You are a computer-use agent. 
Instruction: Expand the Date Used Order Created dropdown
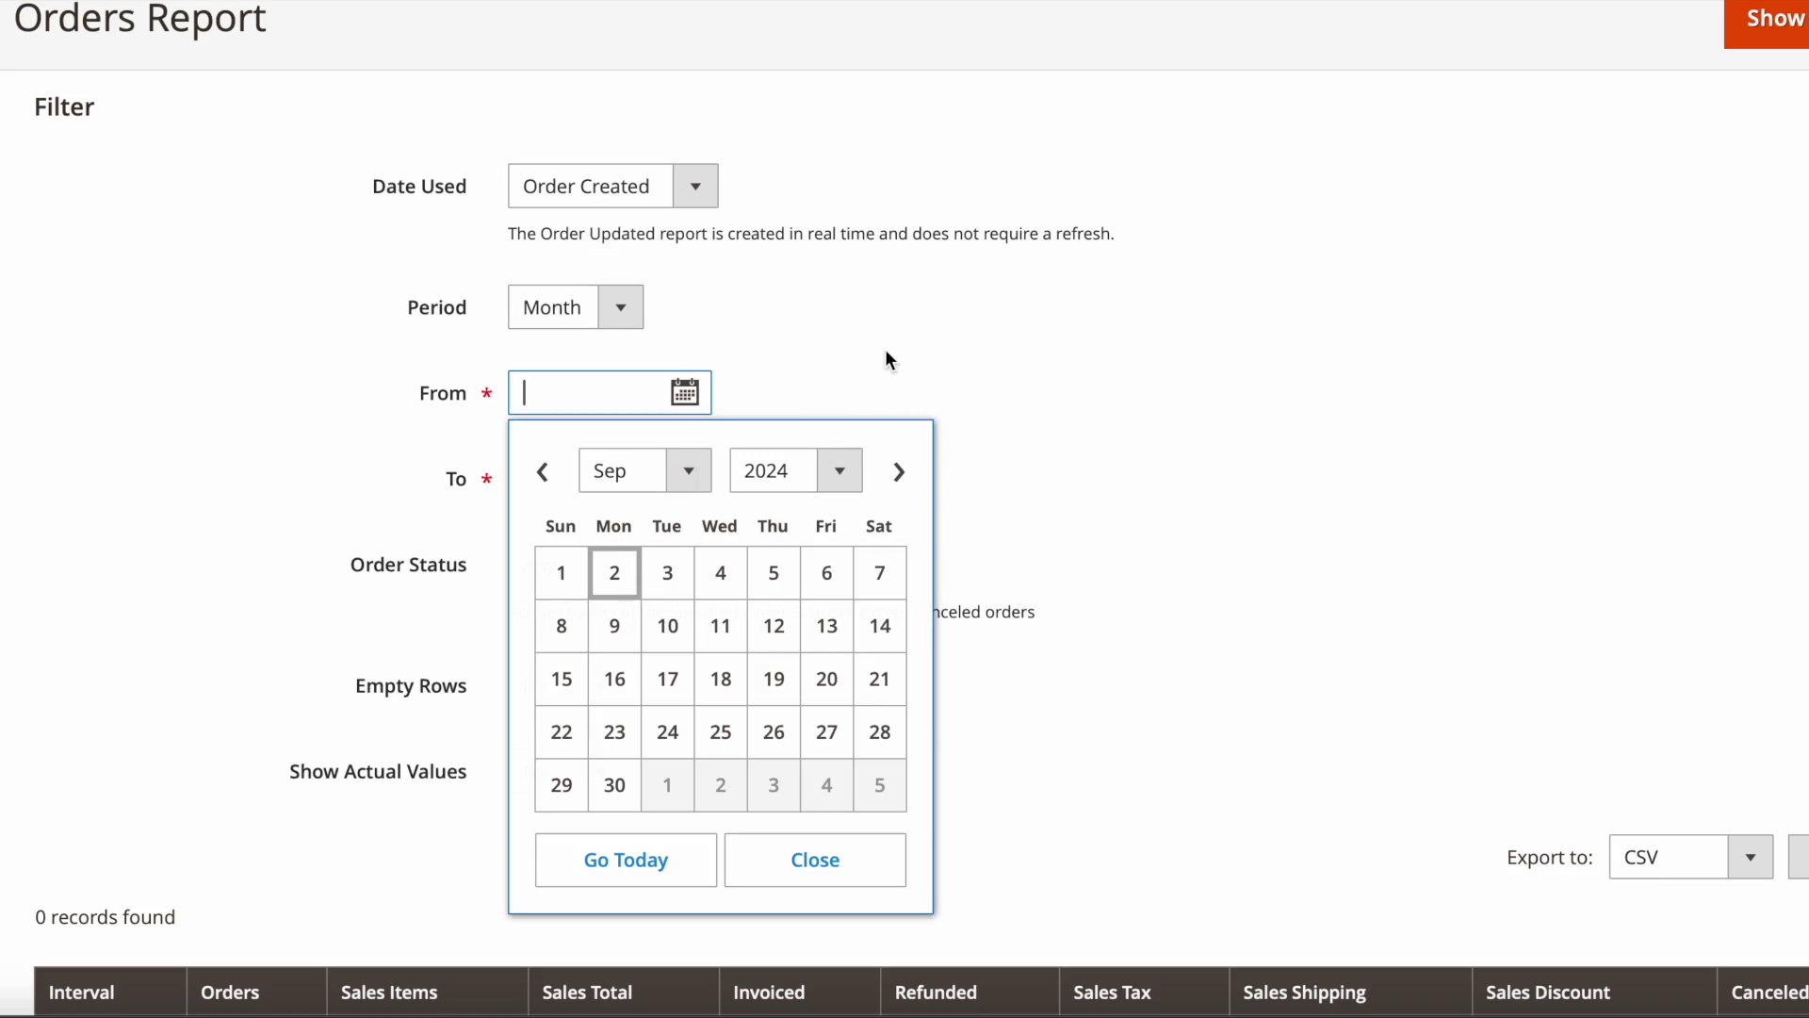point(612,186)
